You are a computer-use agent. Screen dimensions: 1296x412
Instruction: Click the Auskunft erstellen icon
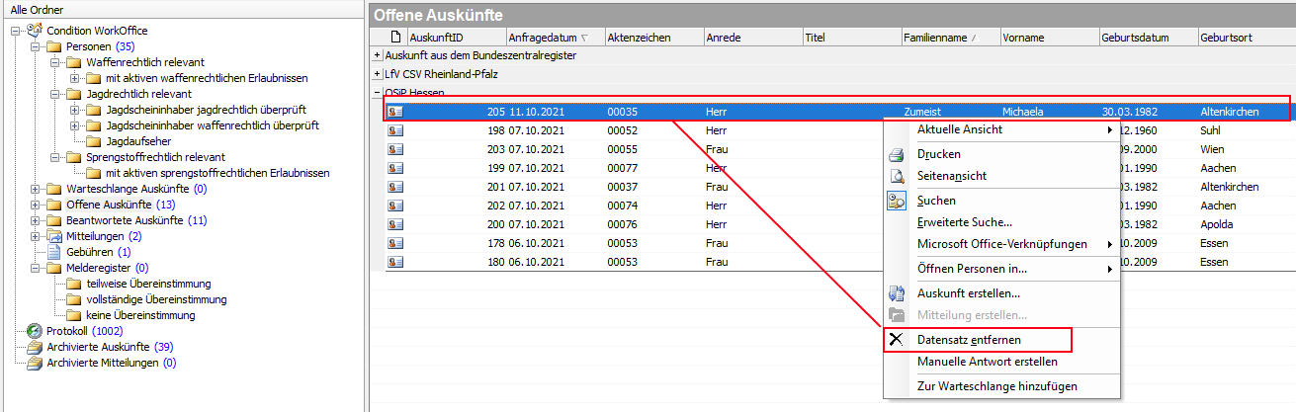[897, 293]
